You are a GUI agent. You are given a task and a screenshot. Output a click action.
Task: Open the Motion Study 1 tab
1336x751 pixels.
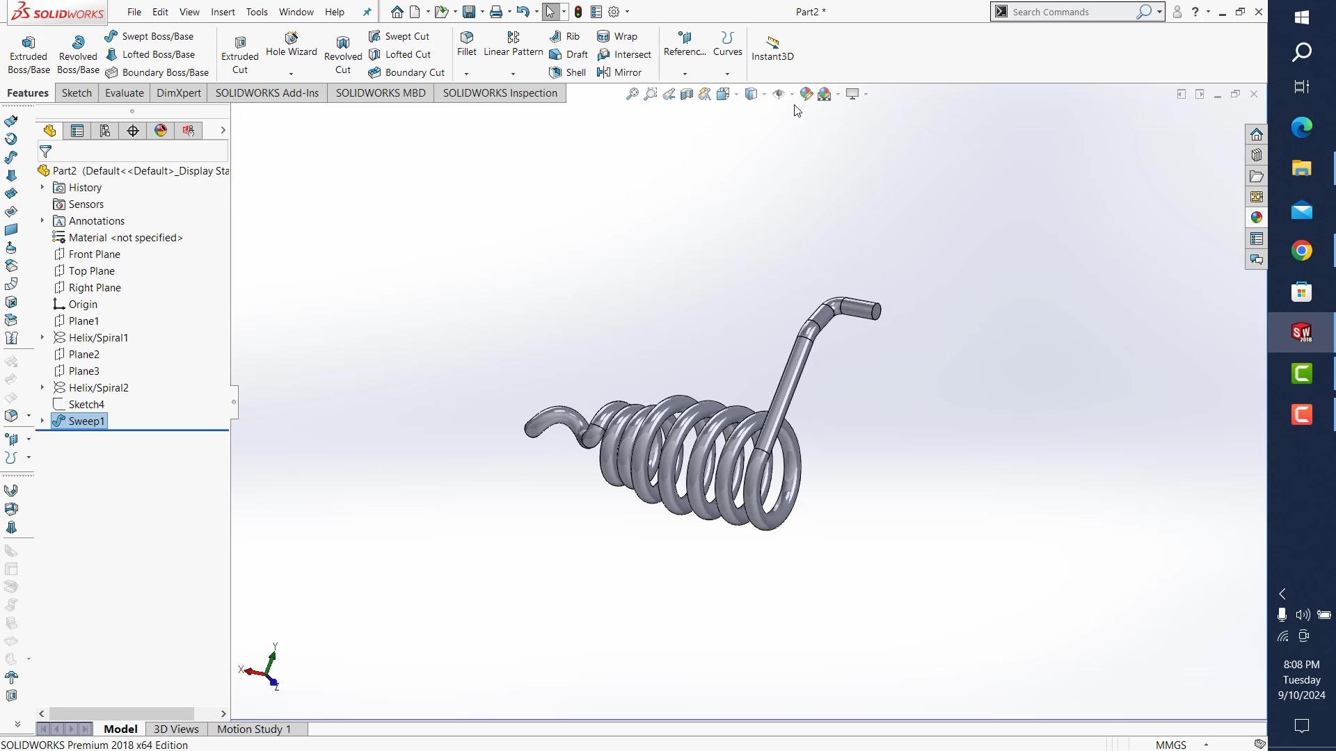(x=253, y=729)
